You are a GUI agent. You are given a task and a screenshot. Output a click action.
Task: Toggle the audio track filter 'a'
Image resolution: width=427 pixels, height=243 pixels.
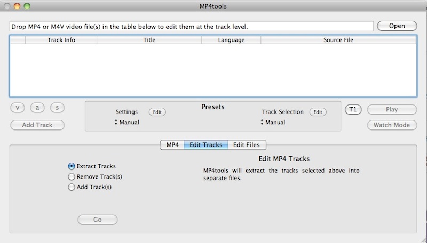(x=37, y=108)
